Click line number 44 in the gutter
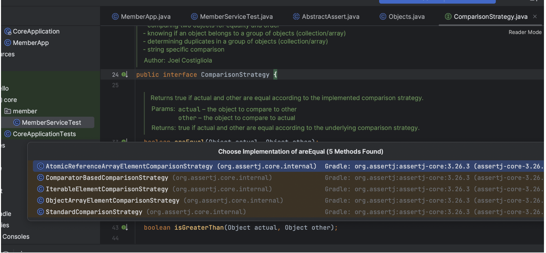Screen dimensions: 546x253 (115, 238)
